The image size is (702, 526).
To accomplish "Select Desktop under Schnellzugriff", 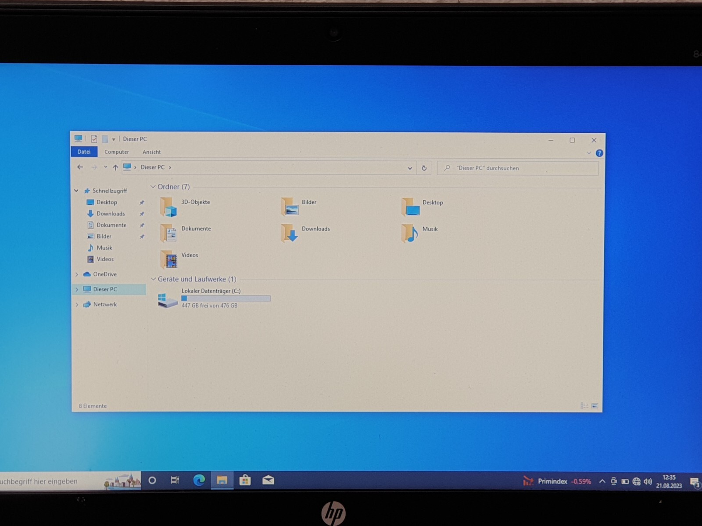I will point(107,202).
